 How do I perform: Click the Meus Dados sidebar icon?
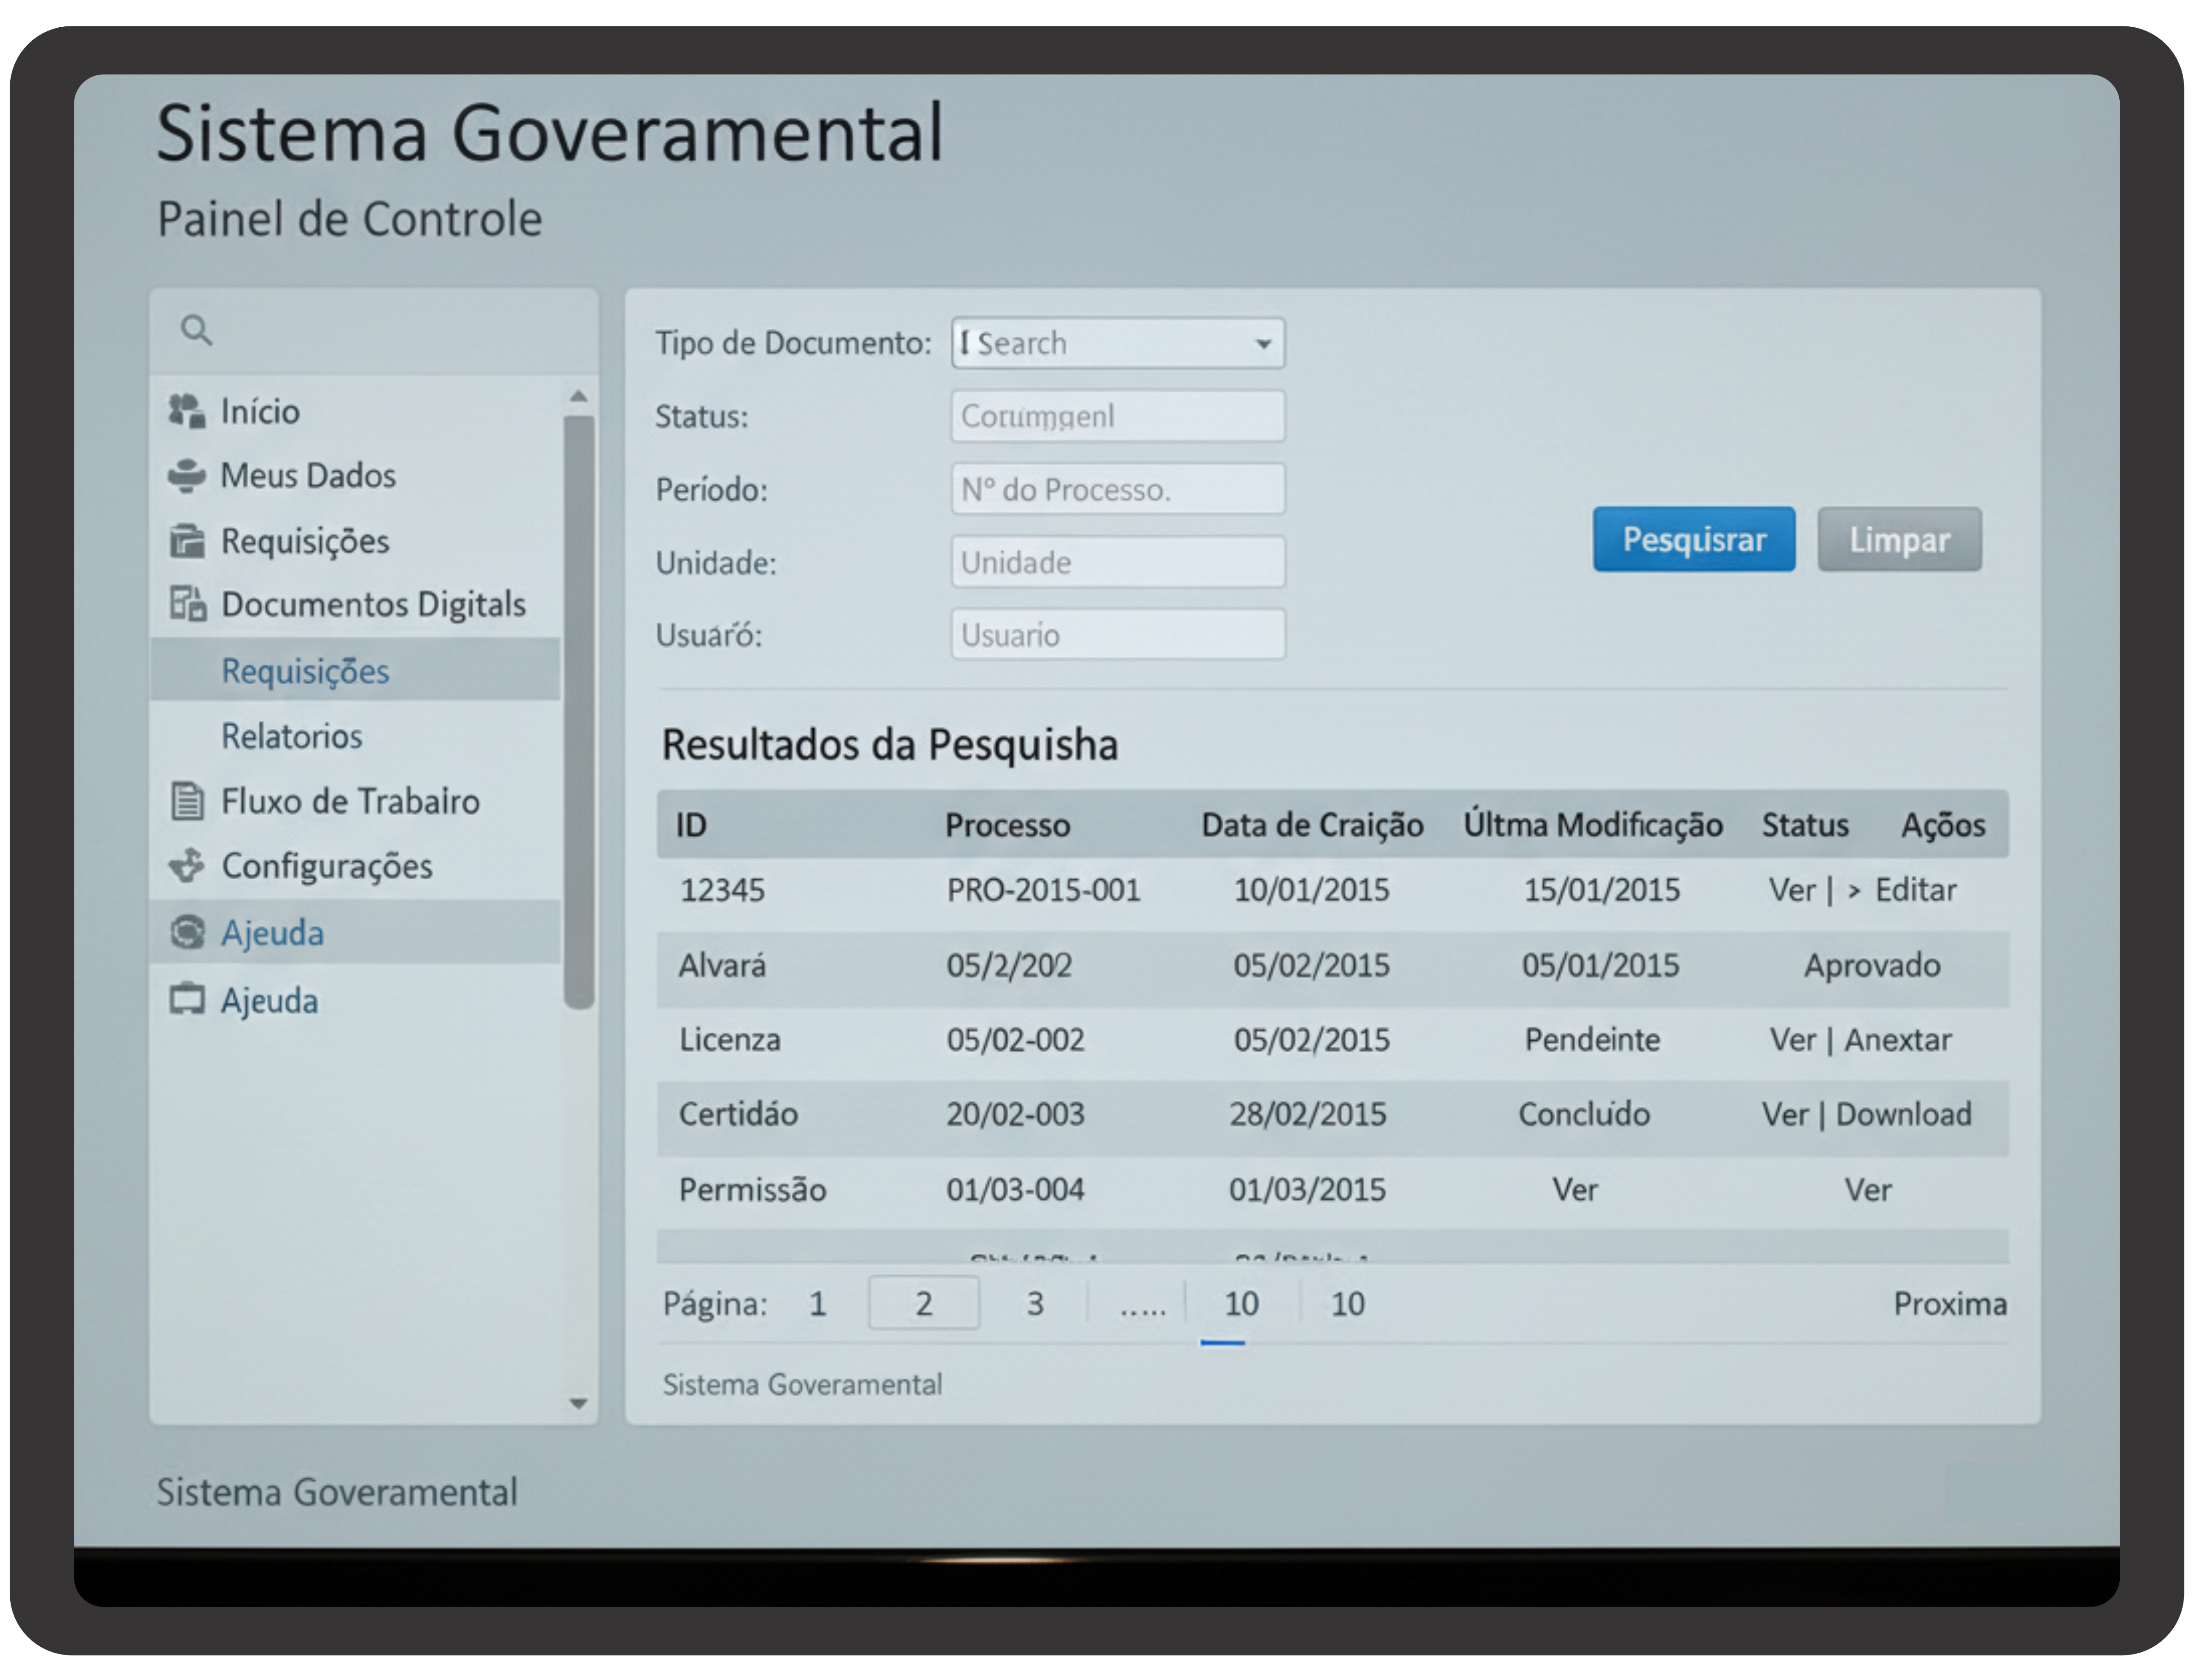pyautogui.click(x=187, y=475)
